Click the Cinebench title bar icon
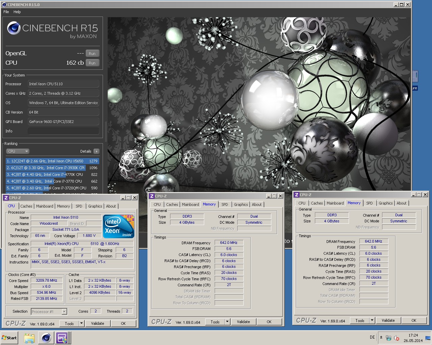Image resolution: width=432 pixels, height=345 pixels. point(4,5)
